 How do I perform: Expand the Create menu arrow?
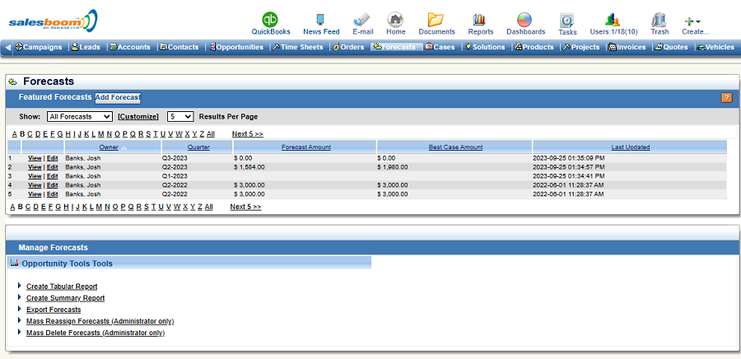698,21
